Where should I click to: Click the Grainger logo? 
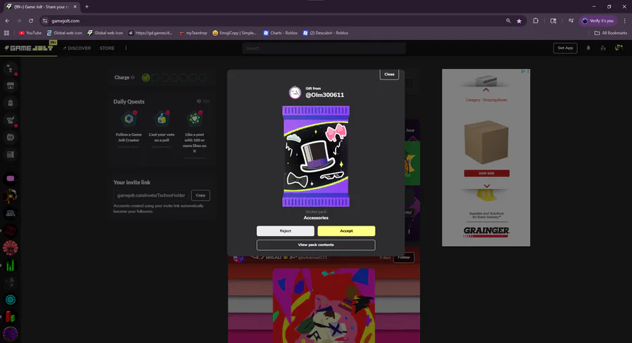click(x=487, y=231)
